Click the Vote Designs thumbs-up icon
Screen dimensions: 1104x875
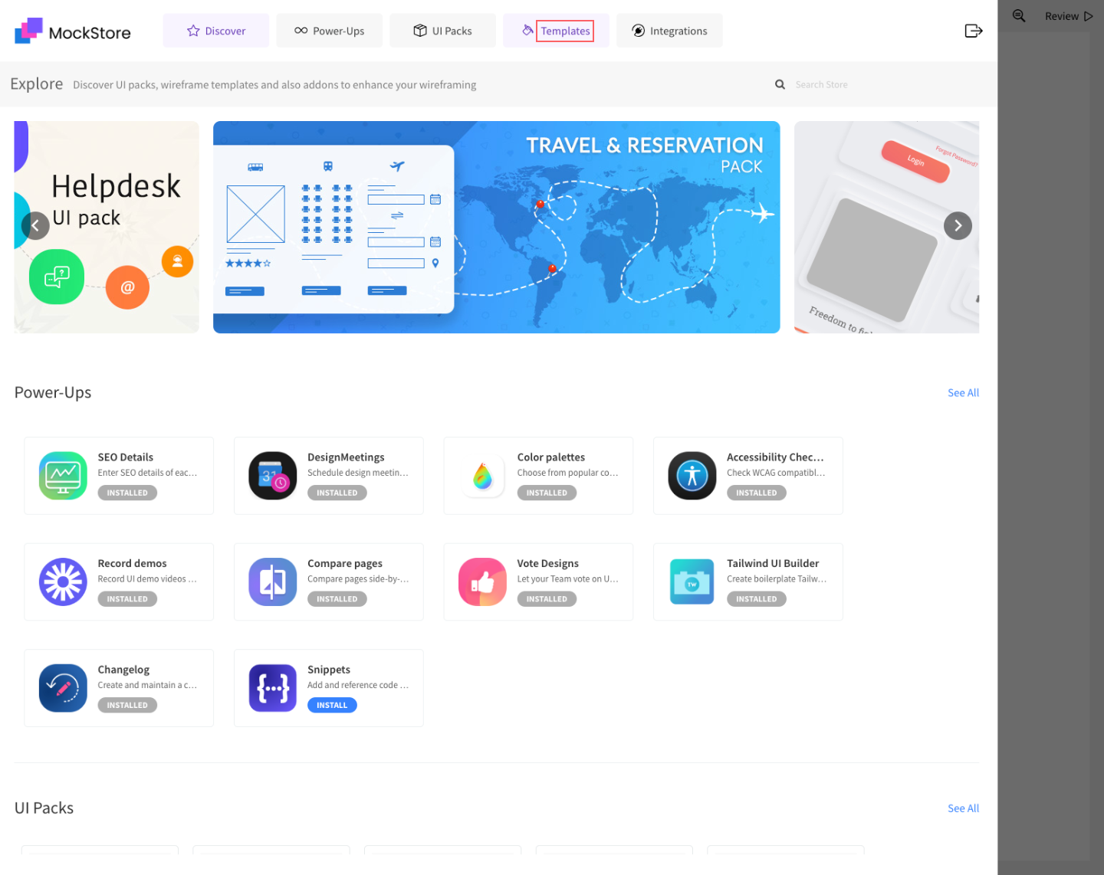(482, 582)
